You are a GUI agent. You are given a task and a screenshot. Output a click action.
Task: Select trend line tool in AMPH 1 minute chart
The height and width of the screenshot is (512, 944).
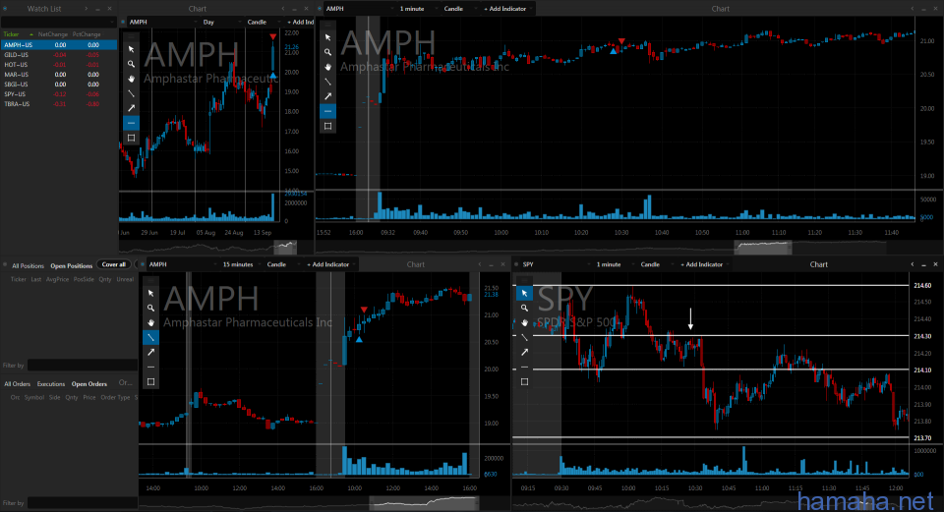click(328, 82)
